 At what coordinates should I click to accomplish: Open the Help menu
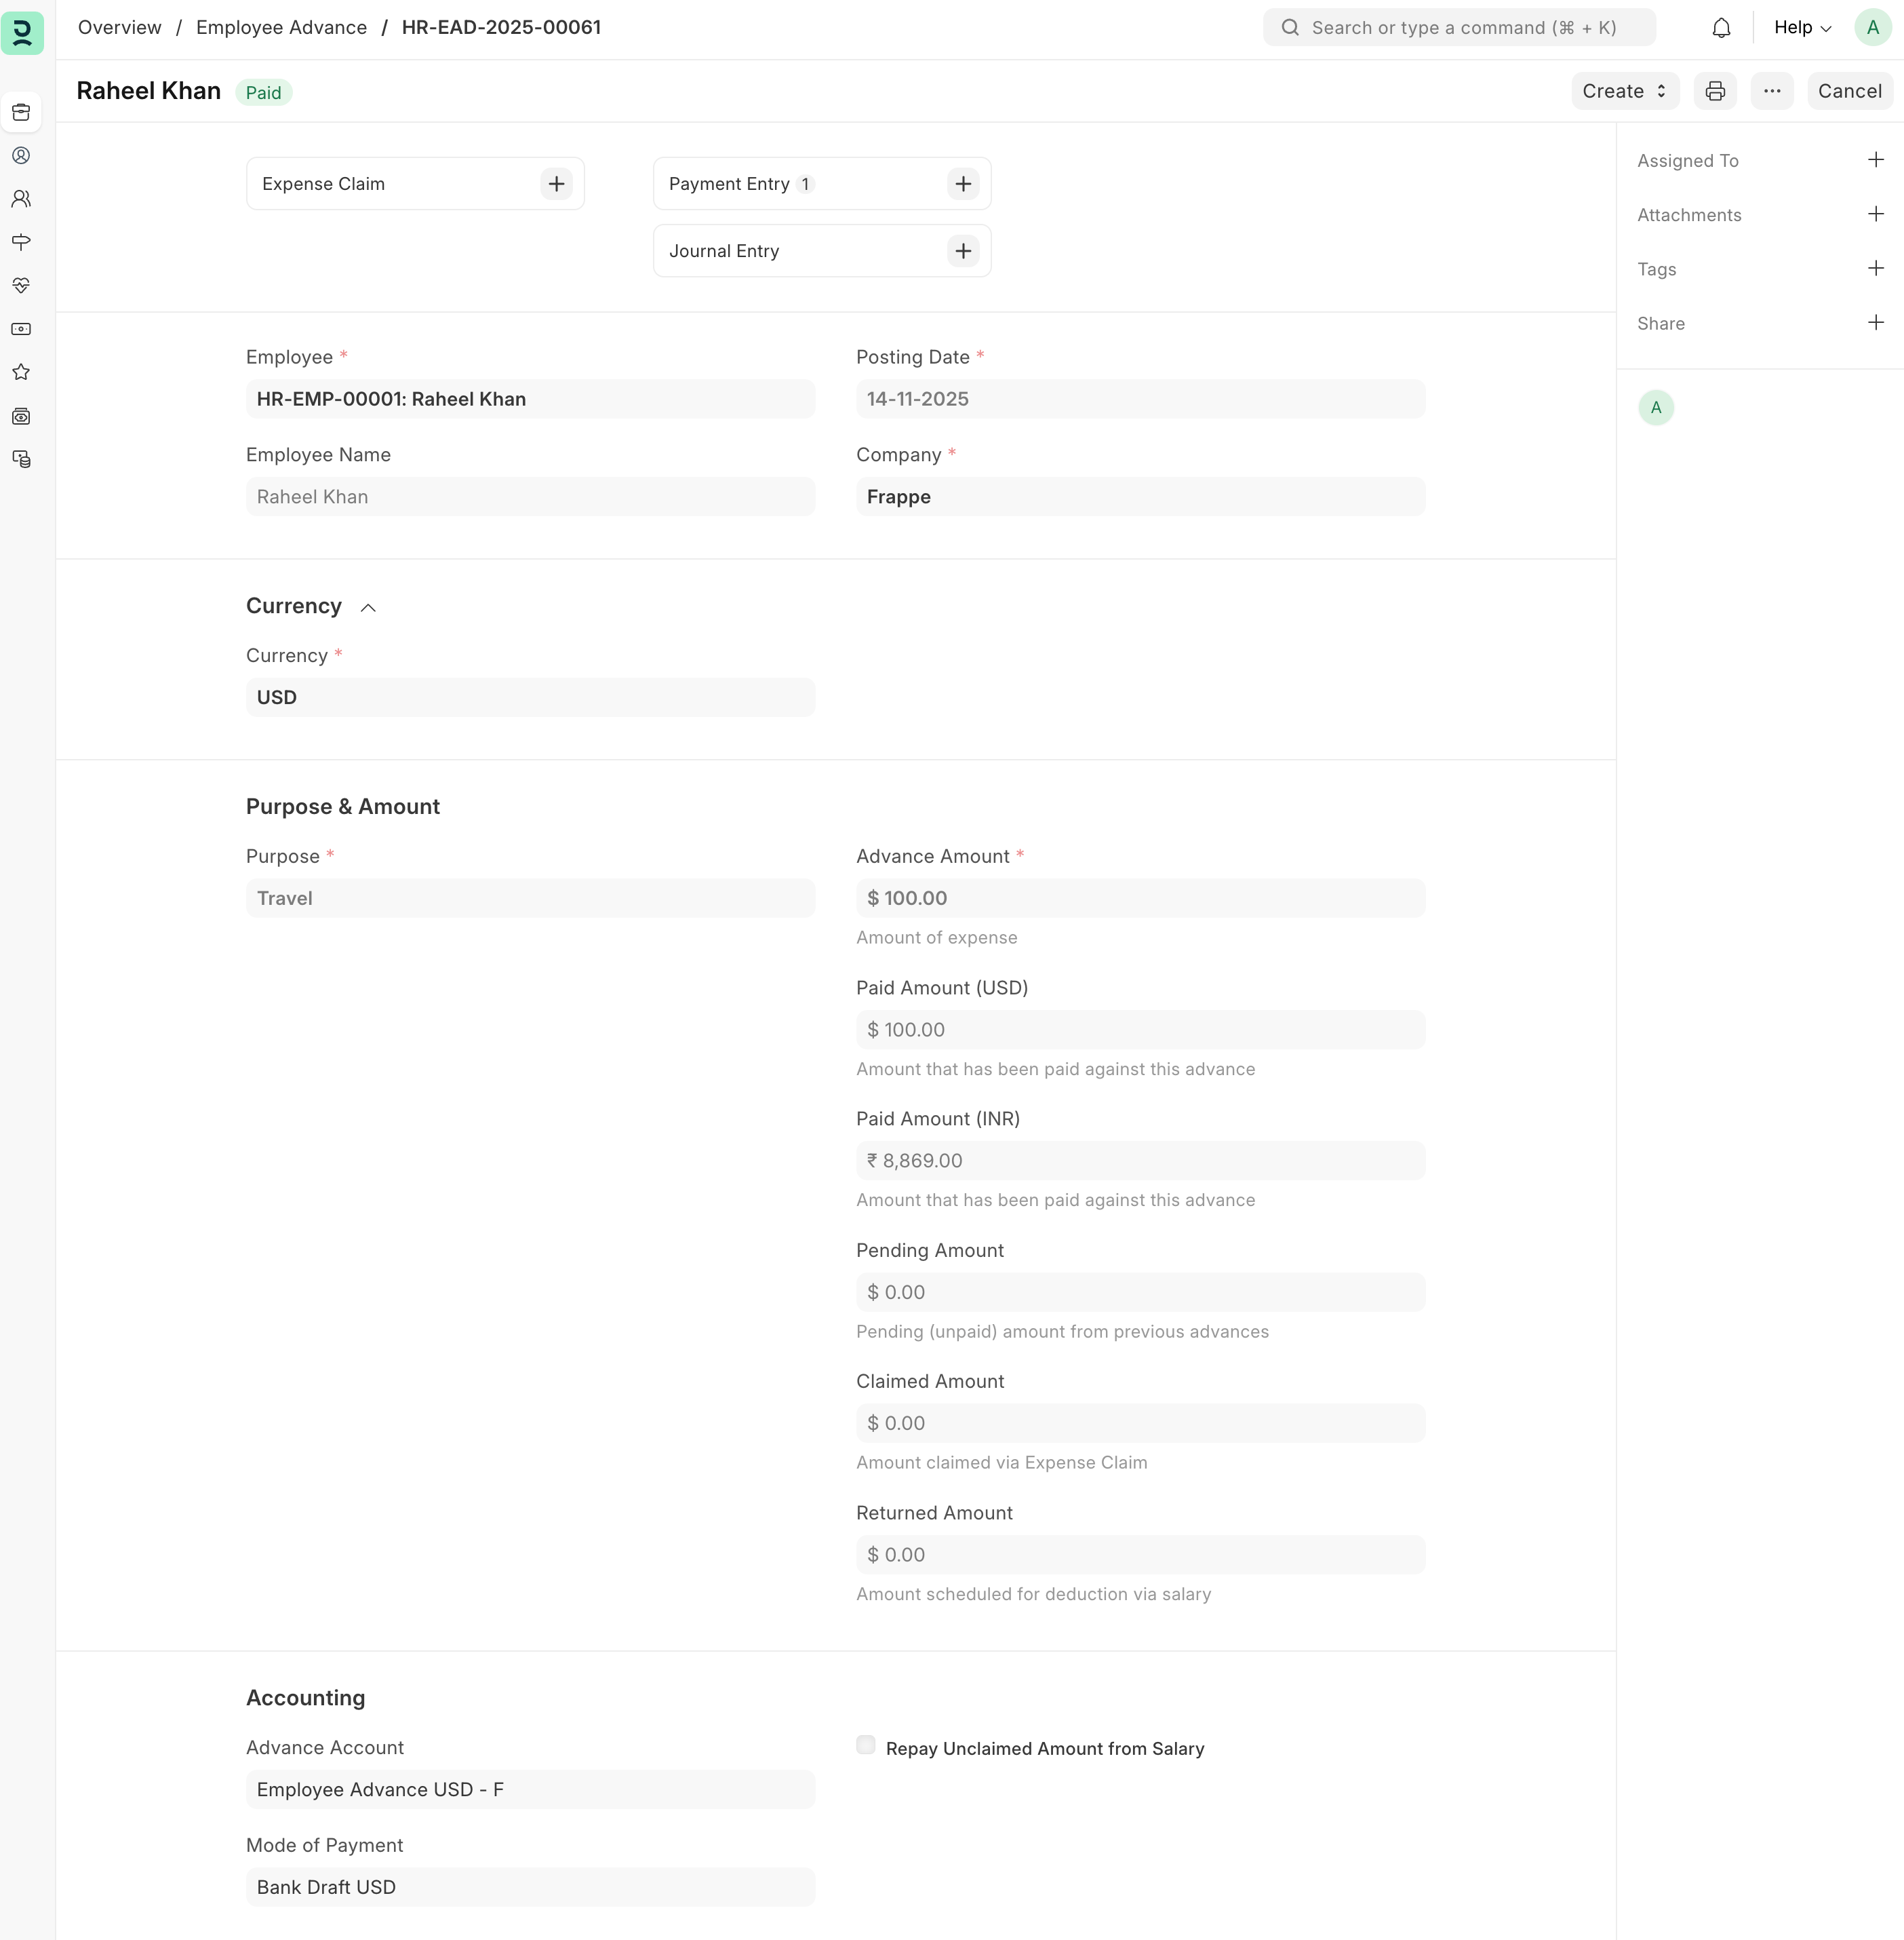pyautogui.click(x=1802, y=28)
